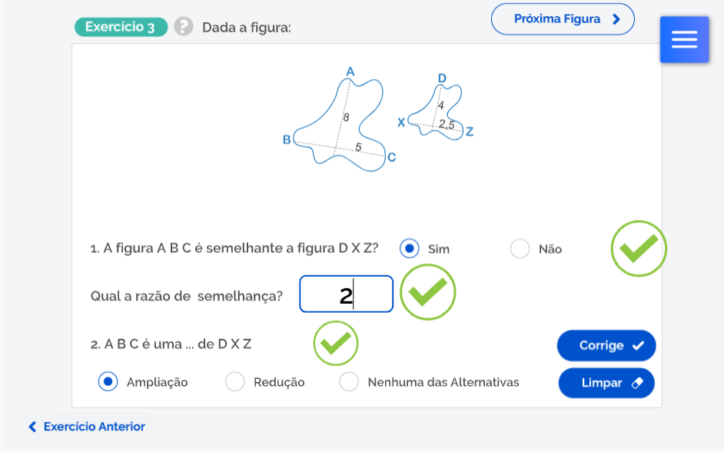This screenshot has height=452, width=724.
Task: Click the left chevron beside Exercício Anterior
Action: pyautogui.click(x=32, y=427)
